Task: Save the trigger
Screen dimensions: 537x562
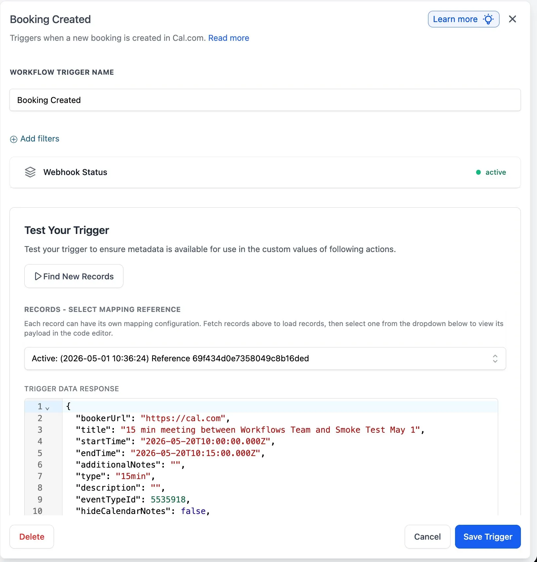Action: (488, 537)
